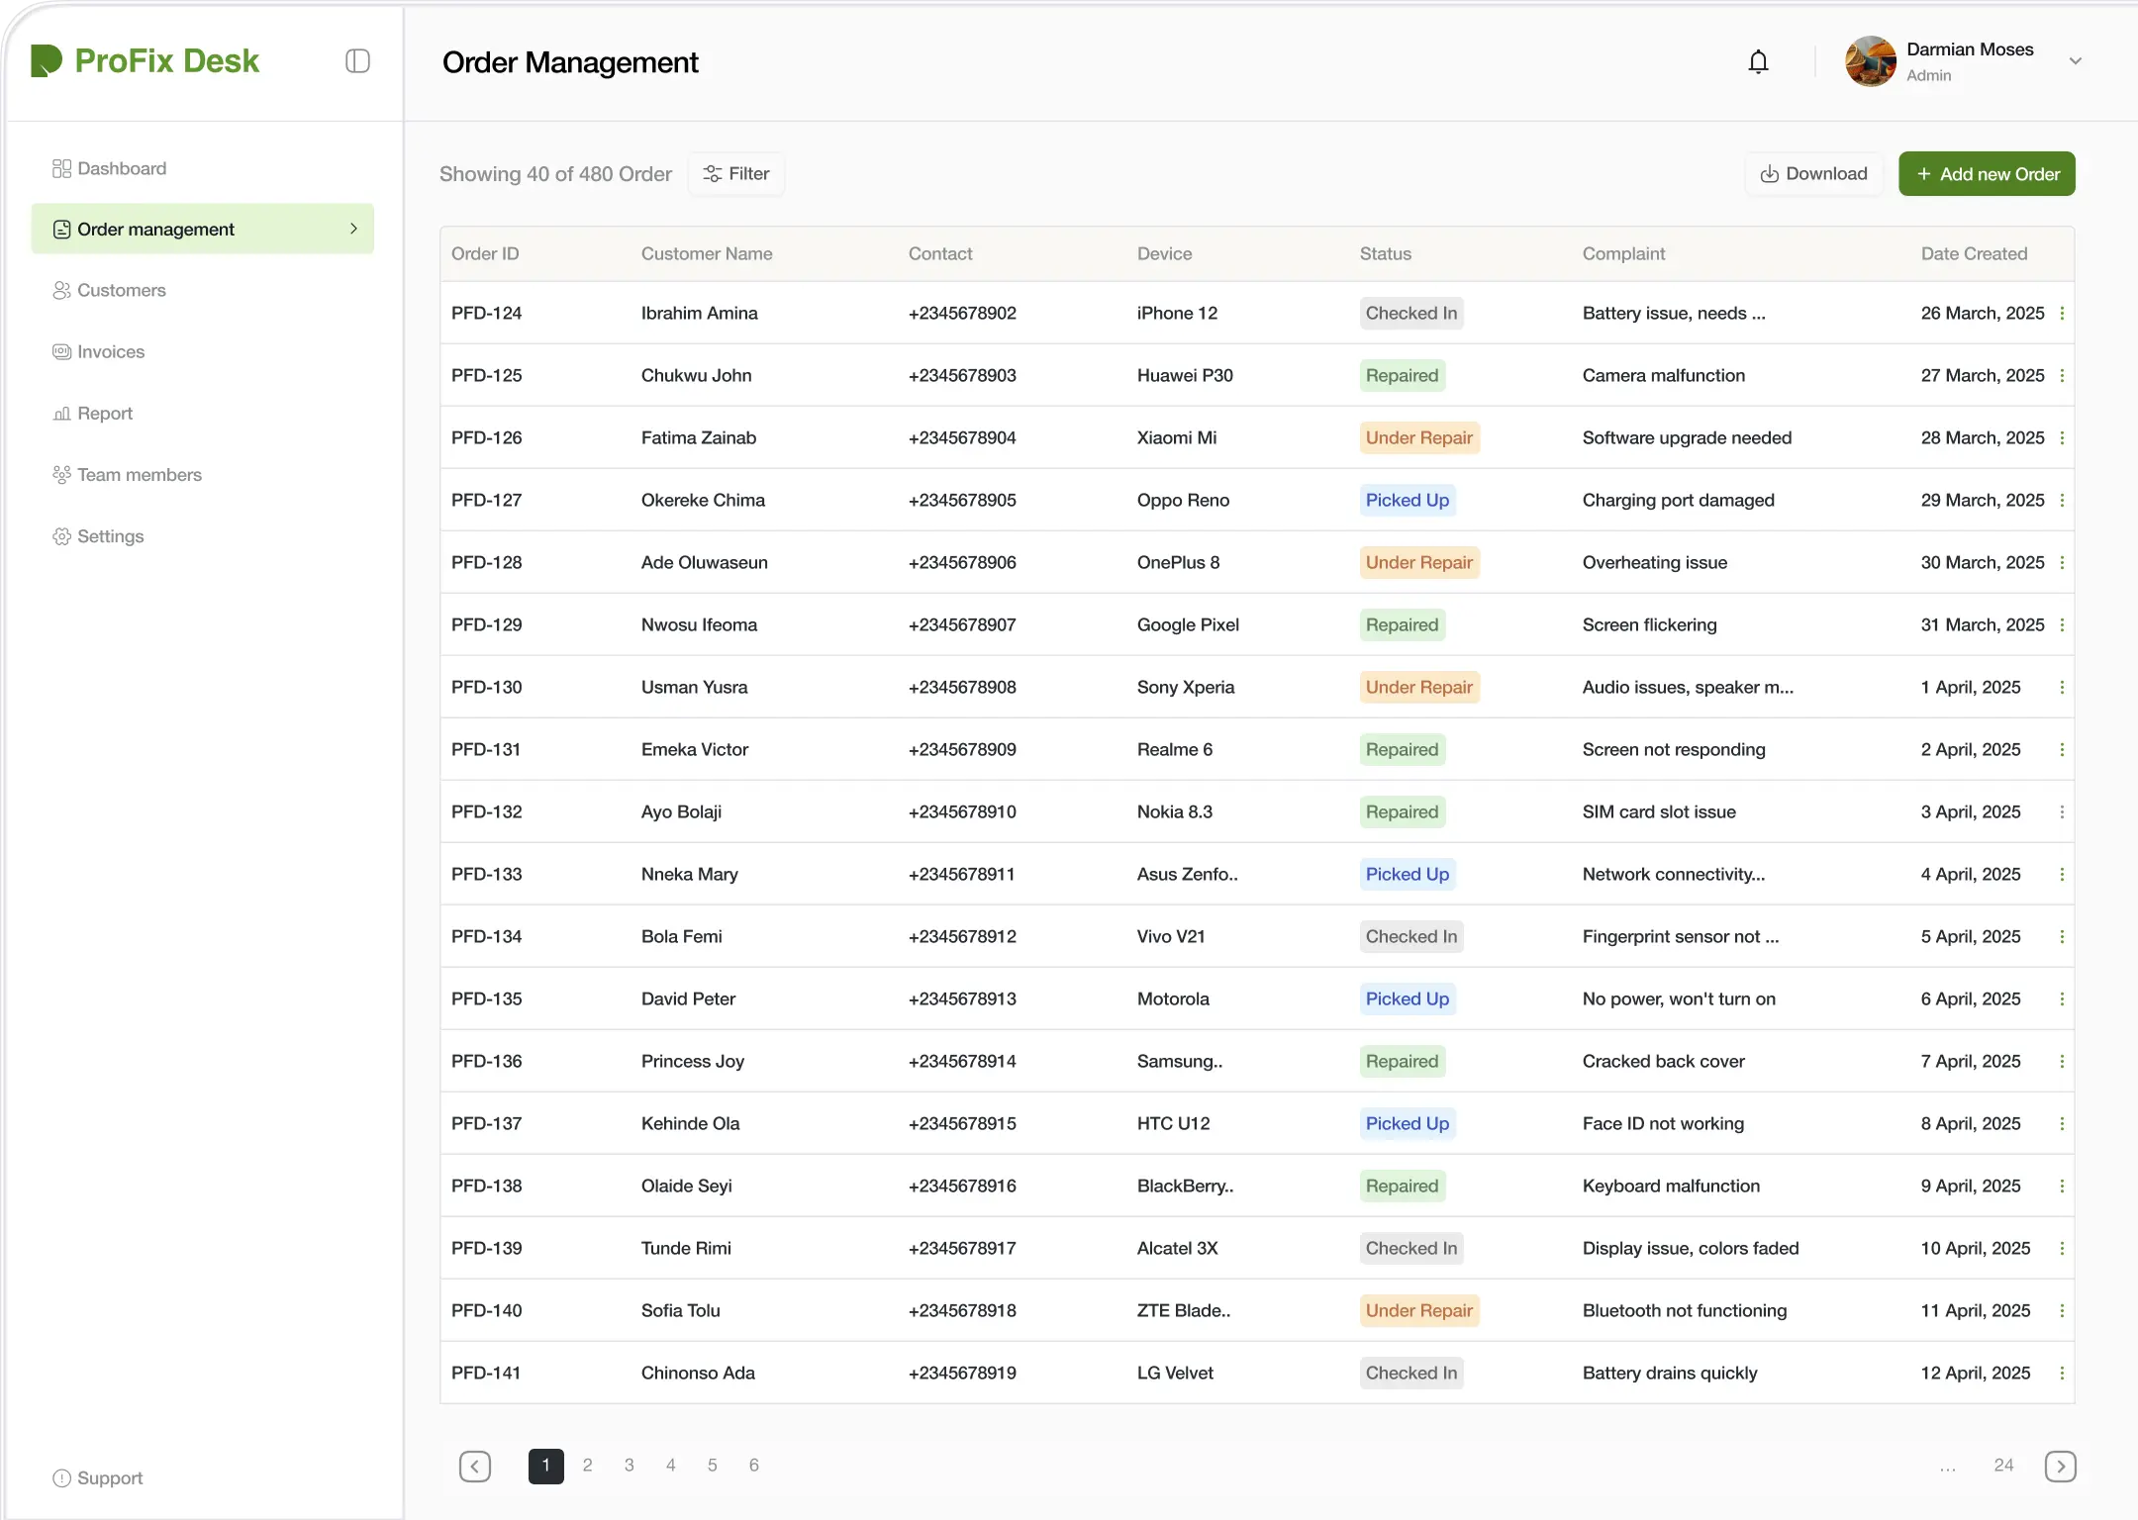Open the Settings menu item
The image size is (2138, 1520).
(98, 535)
